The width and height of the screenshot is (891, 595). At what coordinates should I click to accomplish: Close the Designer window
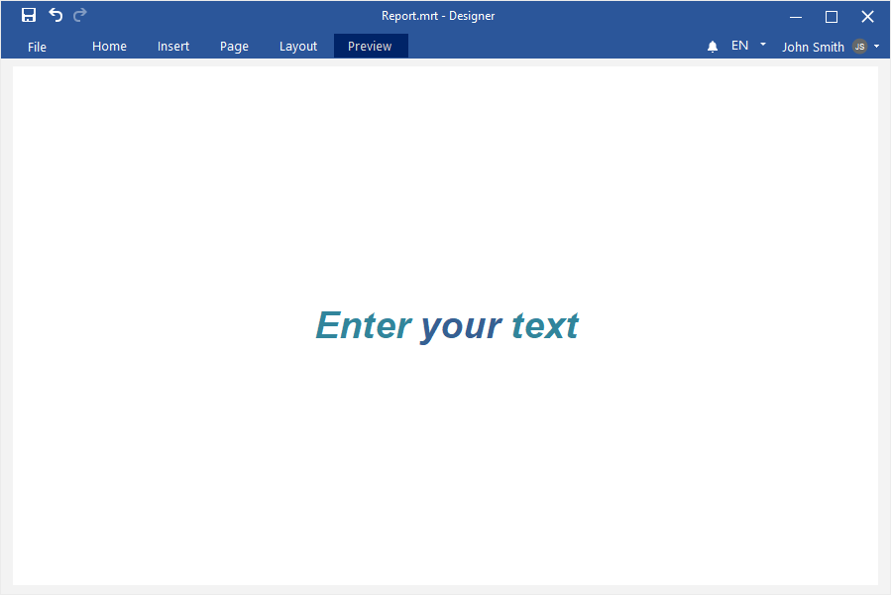867,16
